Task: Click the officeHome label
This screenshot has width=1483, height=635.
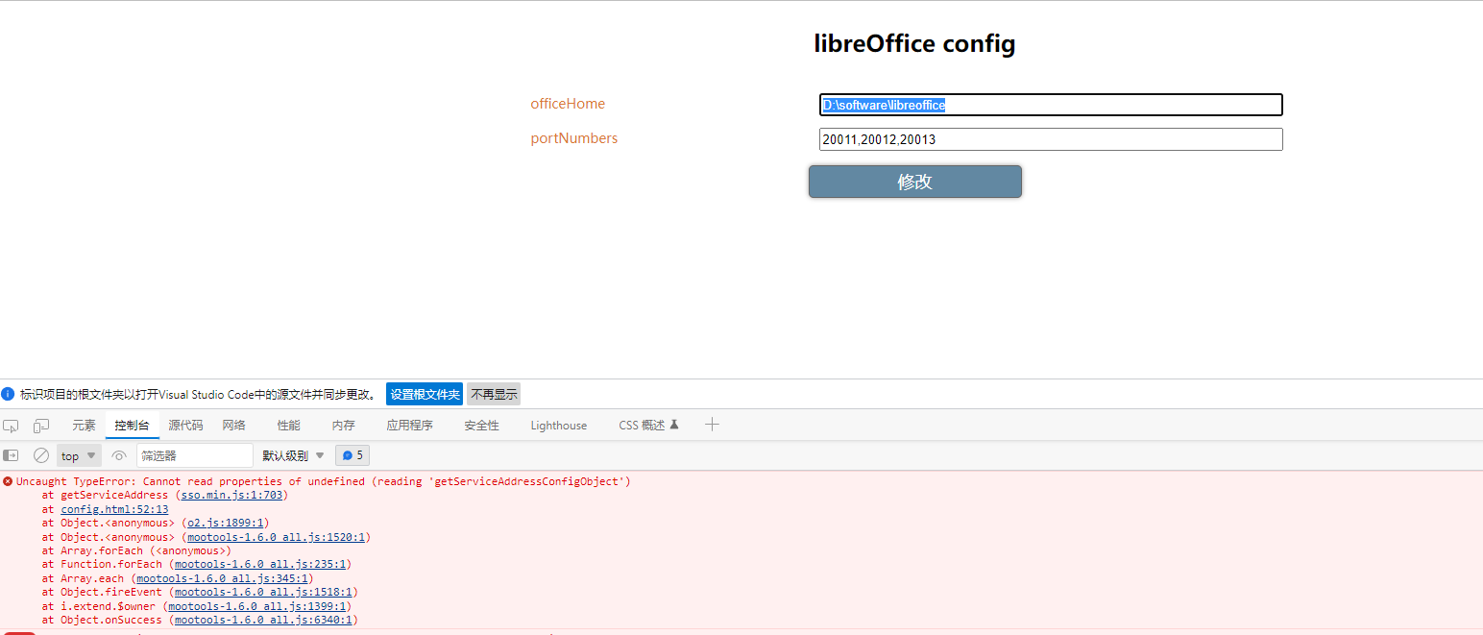Action: 568,104
